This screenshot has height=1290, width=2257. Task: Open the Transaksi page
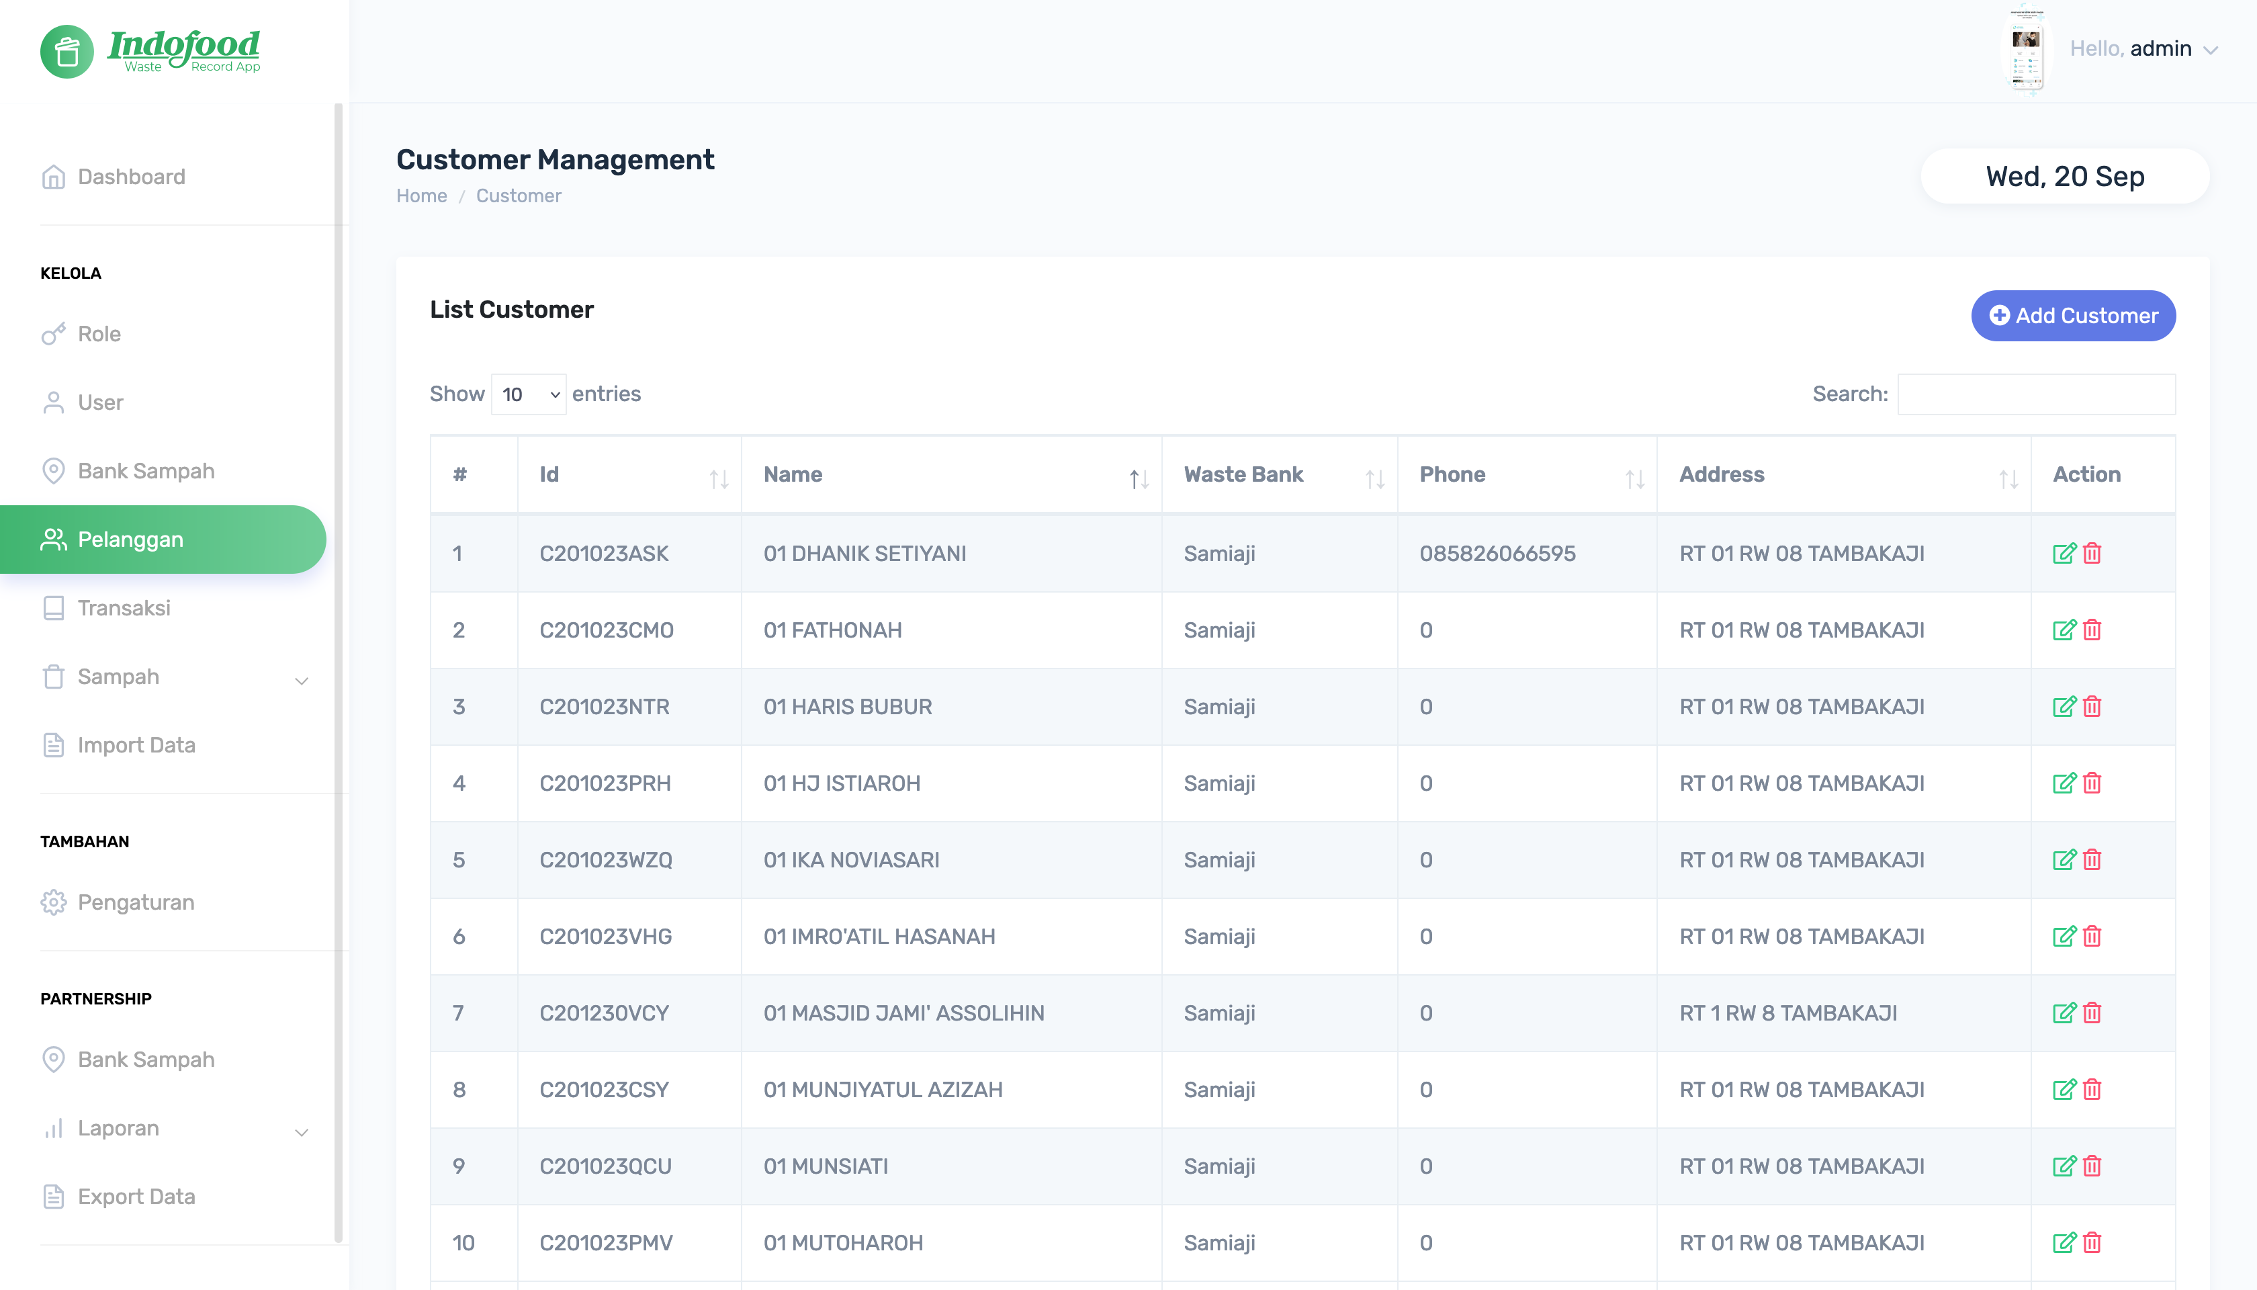105,609
